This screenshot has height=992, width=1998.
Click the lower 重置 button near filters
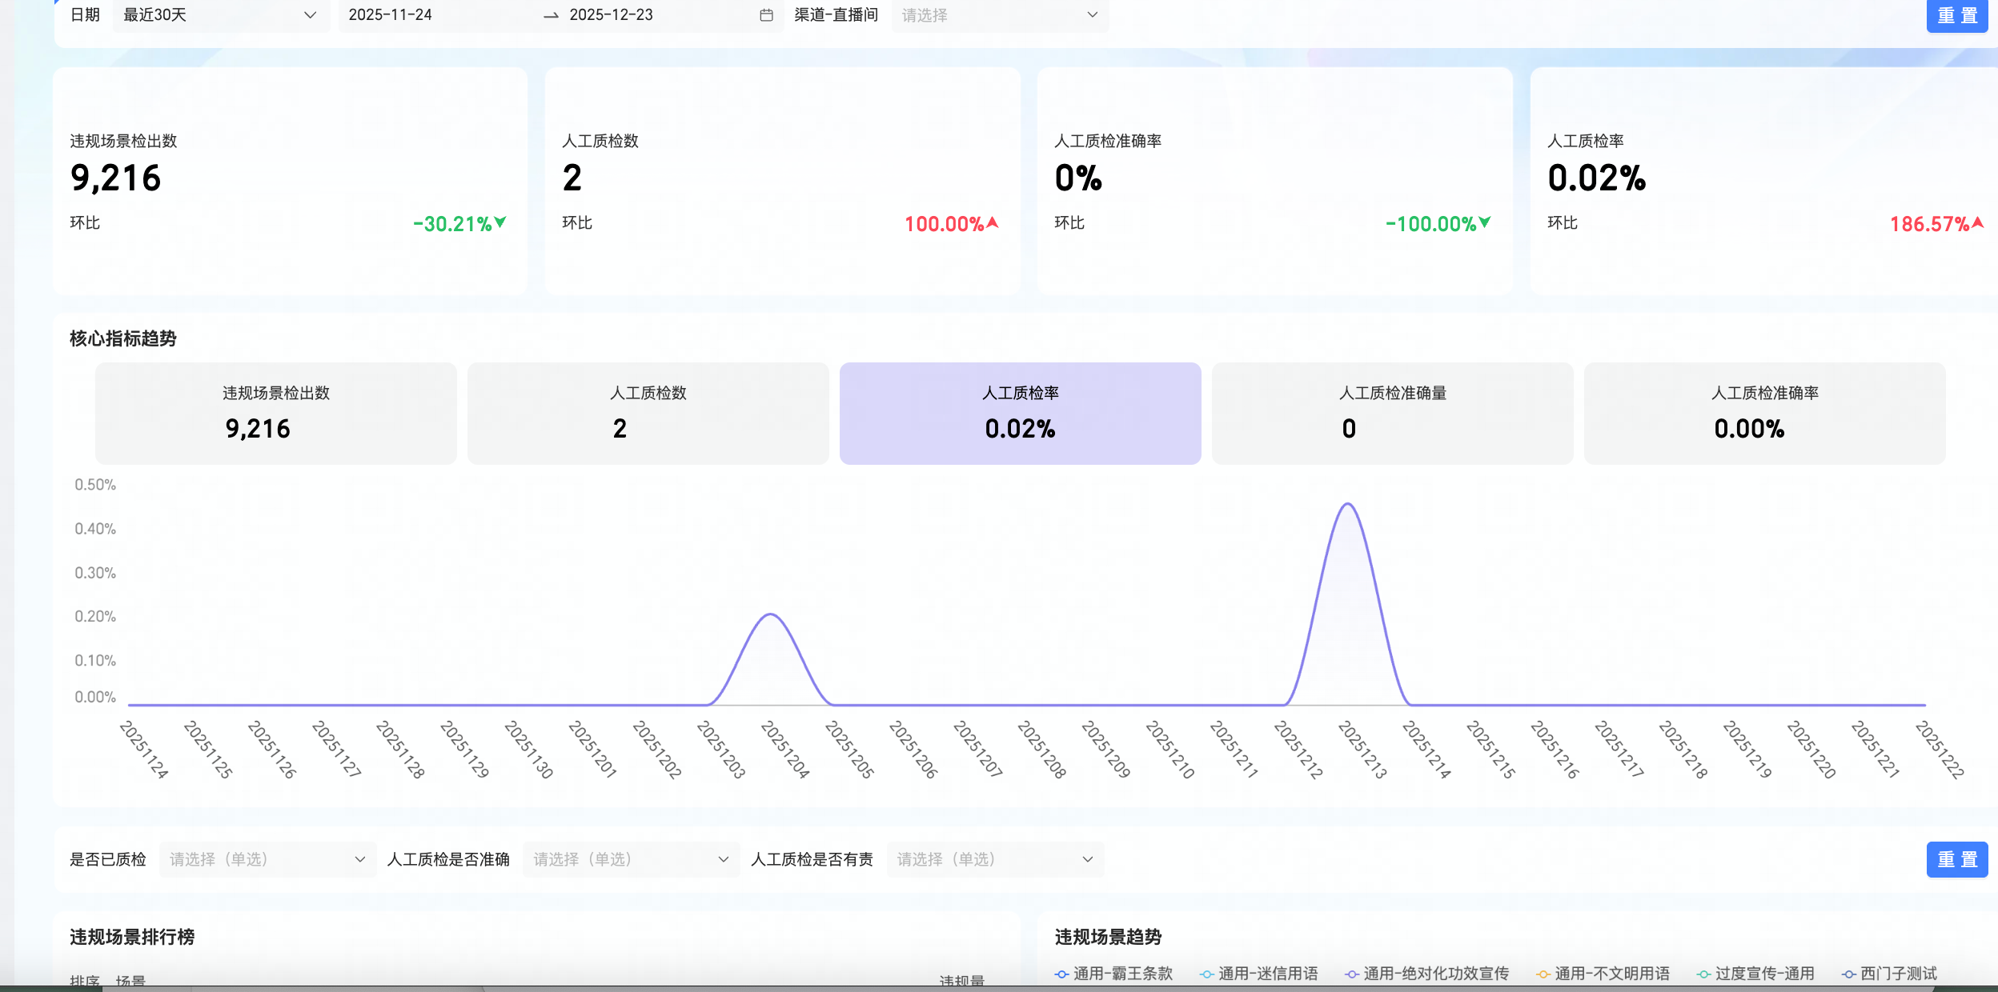pos(1956,859)
